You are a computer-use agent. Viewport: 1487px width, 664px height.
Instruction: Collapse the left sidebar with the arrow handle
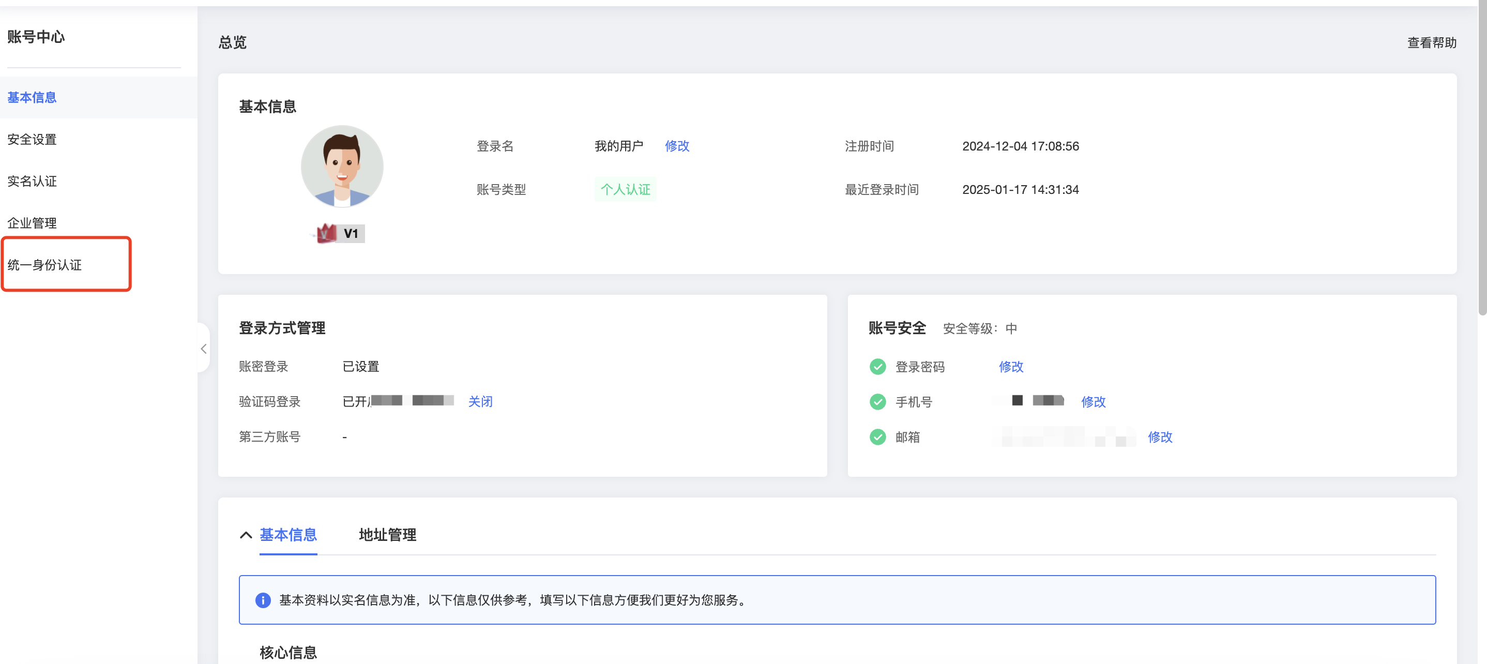(x=203, y=348)
